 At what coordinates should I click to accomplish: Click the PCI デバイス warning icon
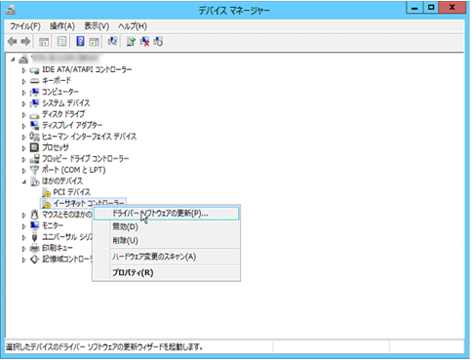pos(47,192)
